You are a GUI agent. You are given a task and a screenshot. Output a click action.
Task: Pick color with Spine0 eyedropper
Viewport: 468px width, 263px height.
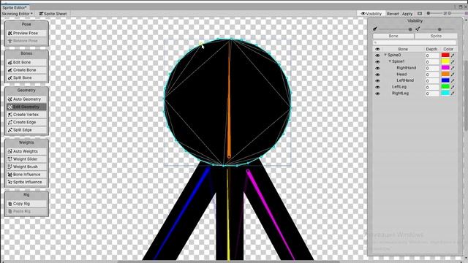[x=453, y=56]
